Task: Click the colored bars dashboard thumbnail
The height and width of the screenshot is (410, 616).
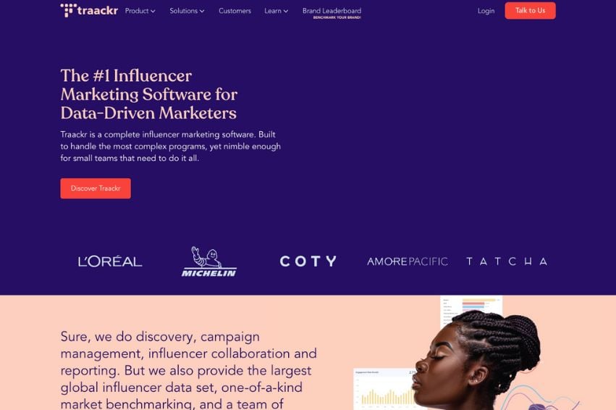Action: pyautogui.click(x=471, y=311)
